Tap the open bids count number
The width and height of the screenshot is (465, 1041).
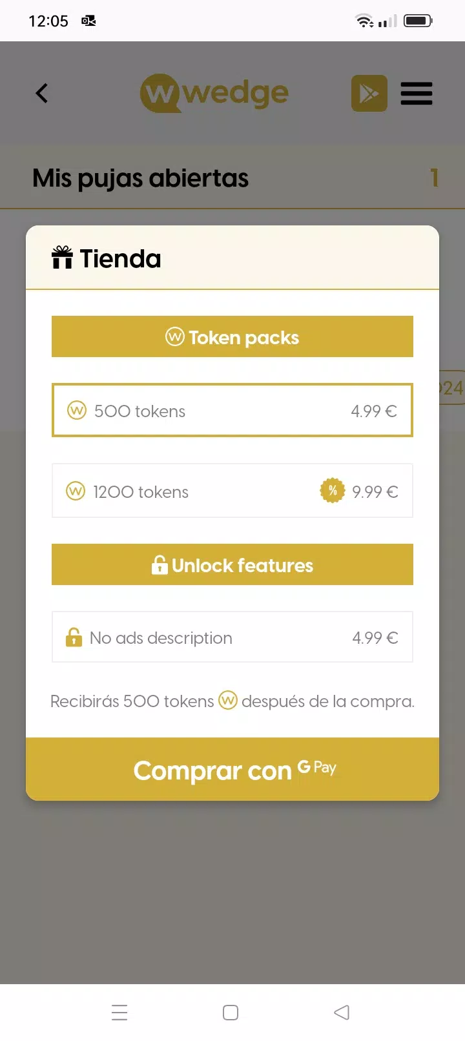(435, 178)
